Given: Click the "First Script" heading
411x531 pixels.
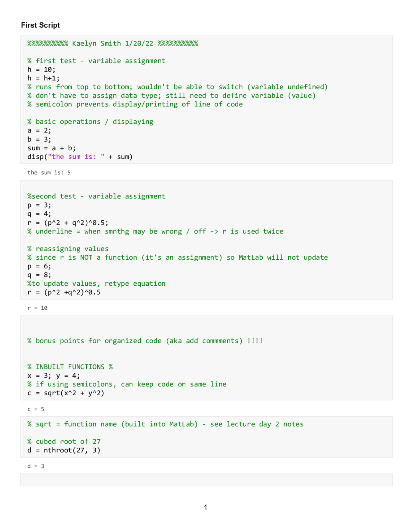Looking at the screenshot, I should (40, 25).
